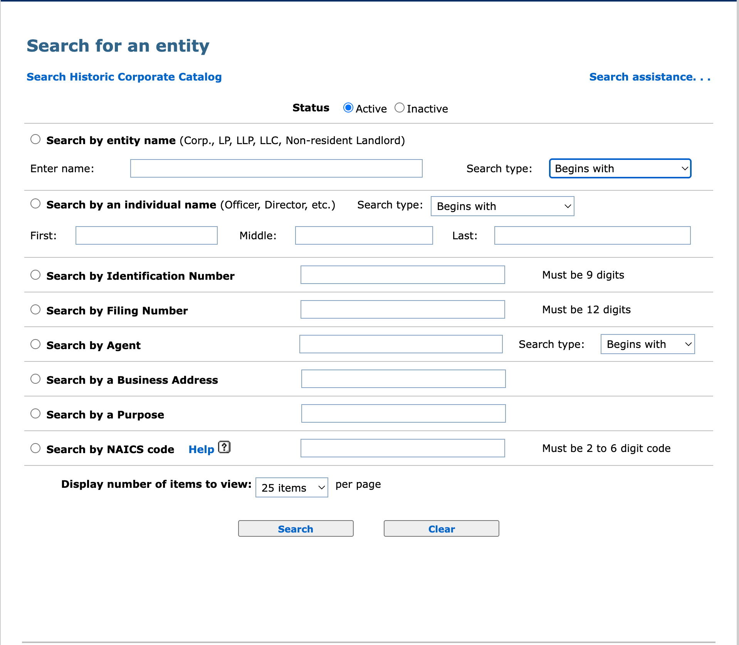The image size is (739, 645).
Task: Open individual name Search type dropdown
Action: (x=502, y=206)
